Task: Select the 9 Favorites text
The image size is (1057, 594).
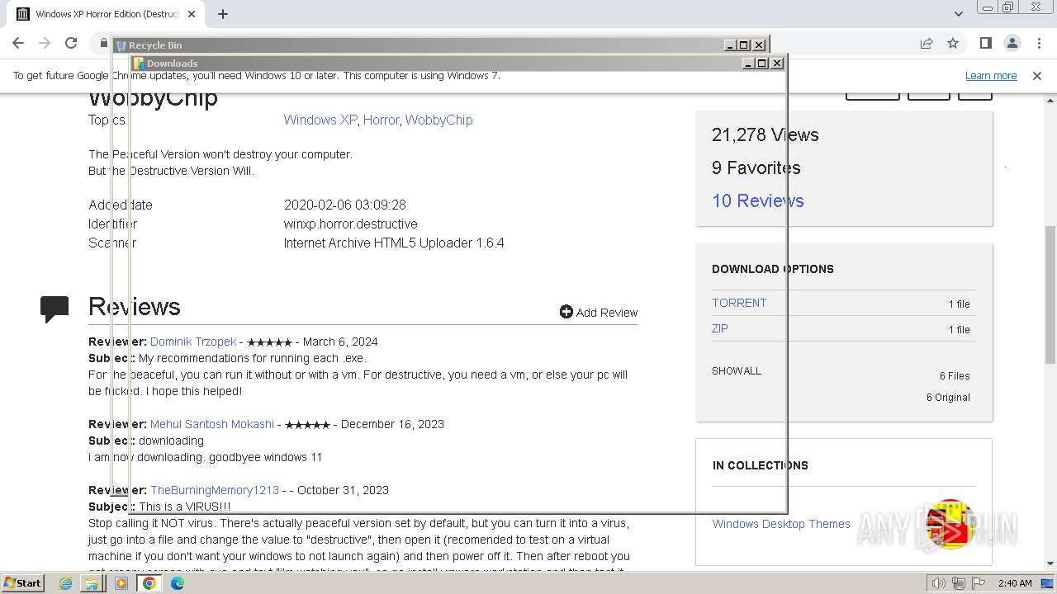Action: [x=756, y=168]
